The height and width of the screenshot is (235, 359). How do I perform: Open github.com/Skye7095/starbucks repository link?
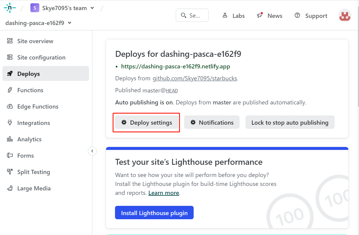pos(195,79)
